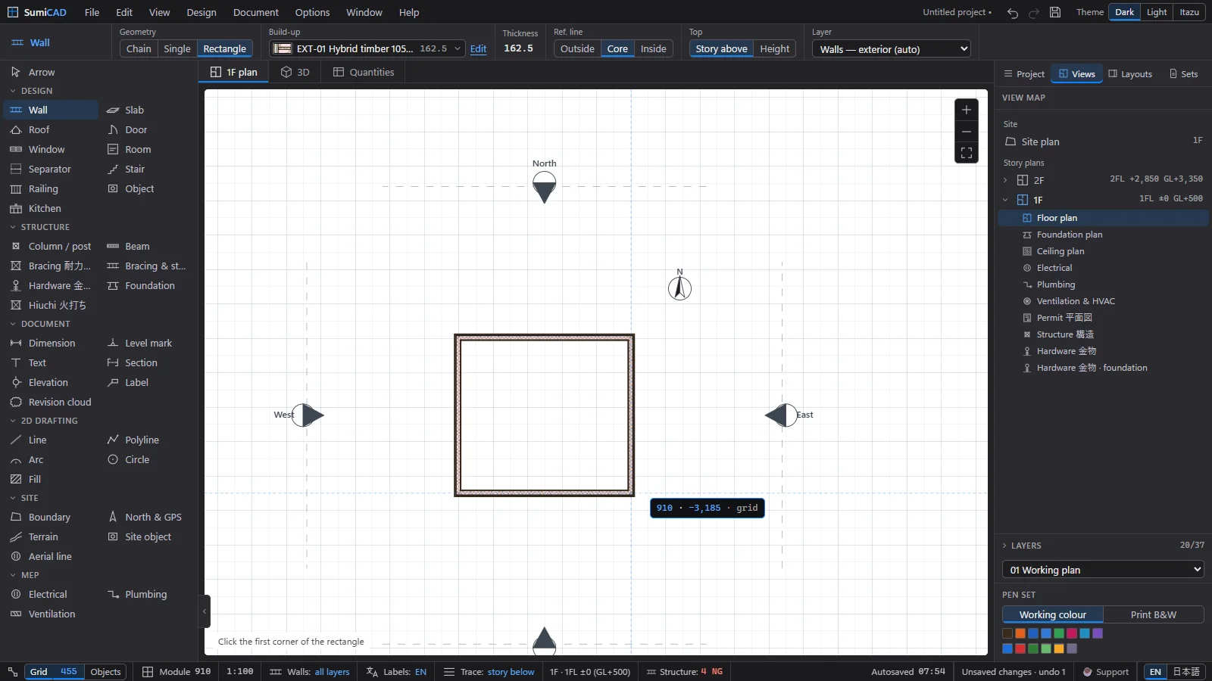Image resolution: width=1212 pixels, height=681 pixels.
Task: Switch to the Layouts panel tab
Action: coord(1130,74)
